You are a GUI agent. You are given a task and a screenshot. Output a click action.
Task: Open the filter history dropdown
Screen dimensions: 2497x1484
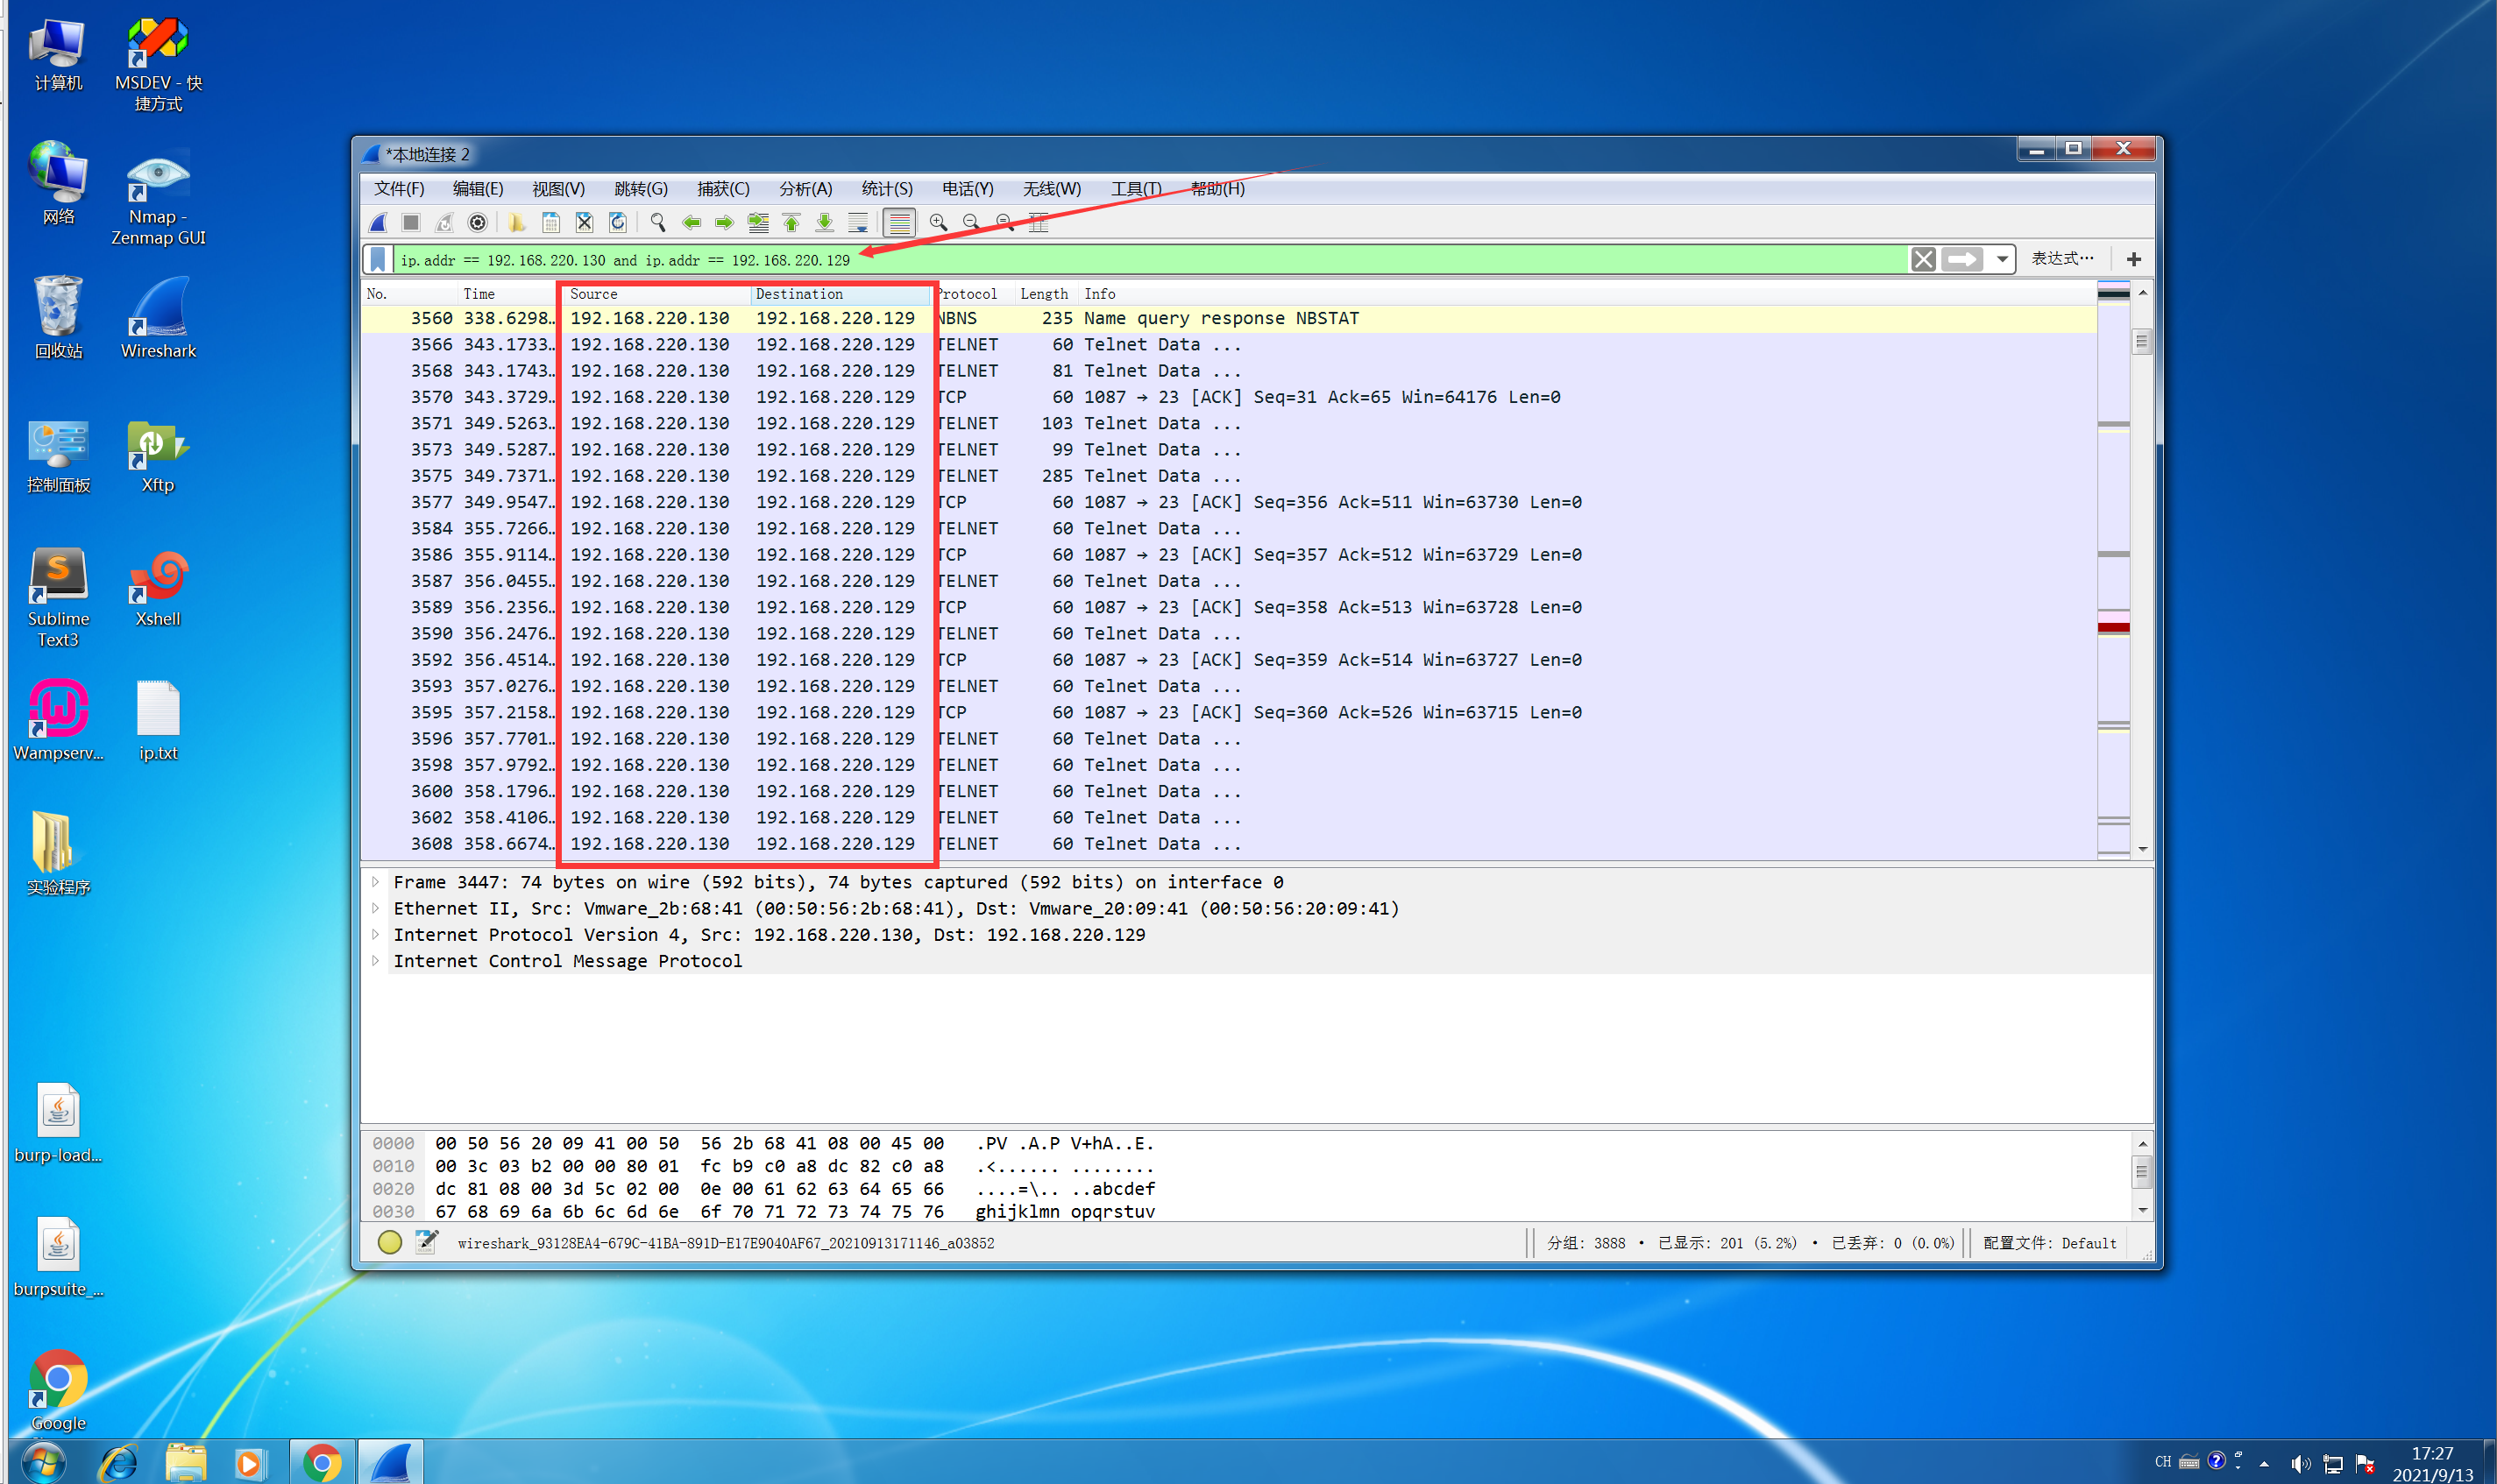pos(2002,260)
